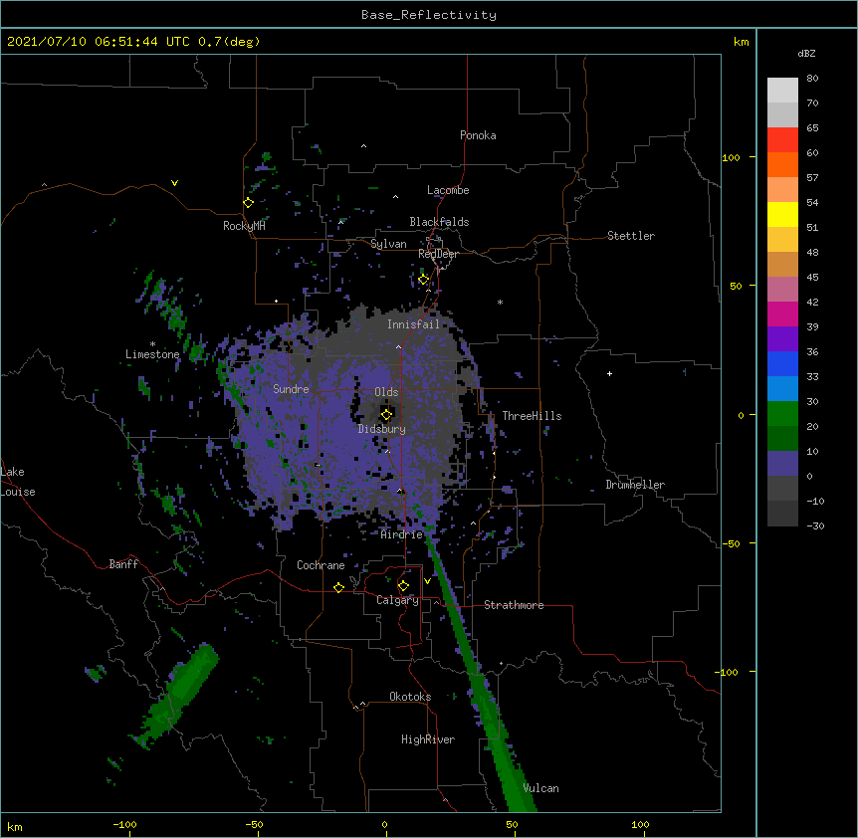Click the Sylvan label

388,244
